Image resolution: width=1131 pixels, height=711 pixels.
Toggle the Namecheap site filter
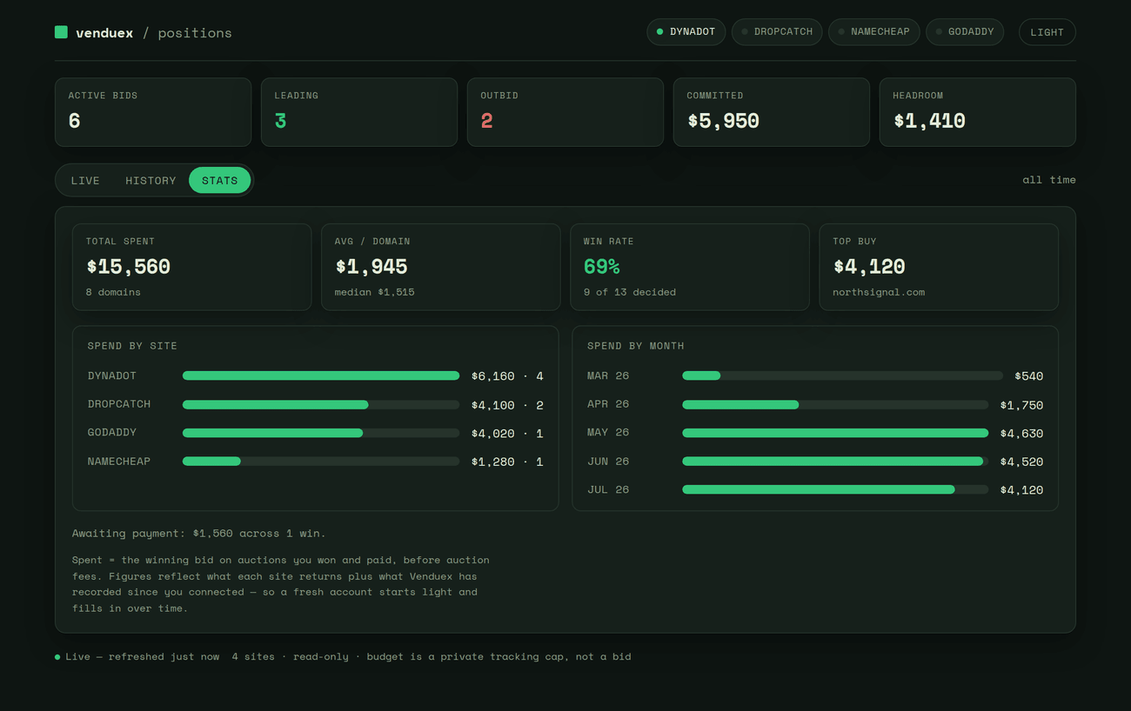click(x=874, y=32)
